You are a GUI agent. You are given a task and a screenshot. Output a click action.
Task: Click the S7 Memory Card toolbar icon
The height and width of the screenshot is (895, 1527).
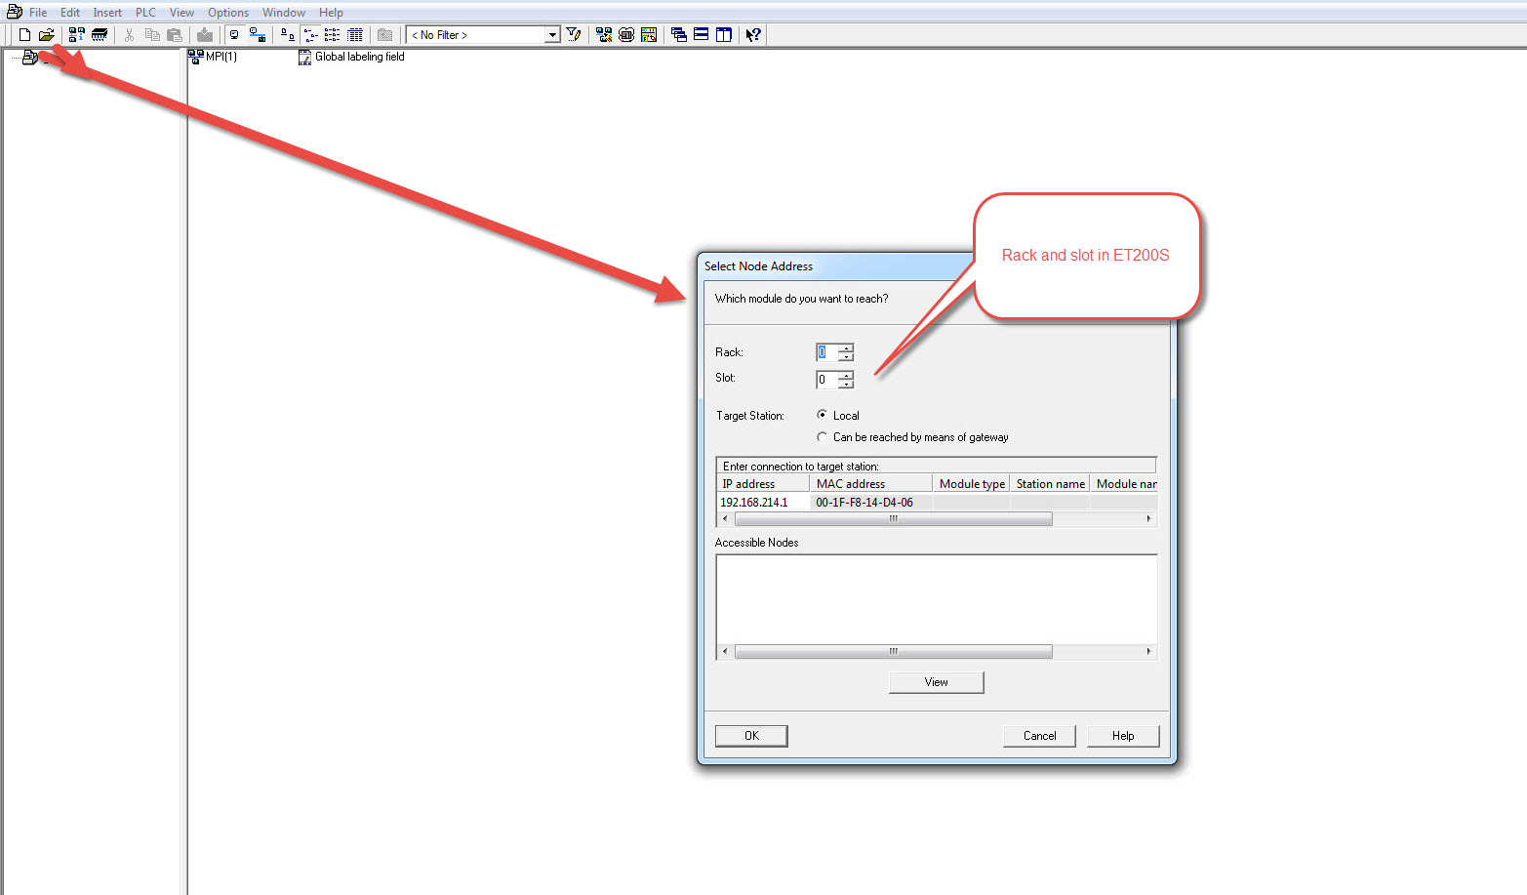99,35
